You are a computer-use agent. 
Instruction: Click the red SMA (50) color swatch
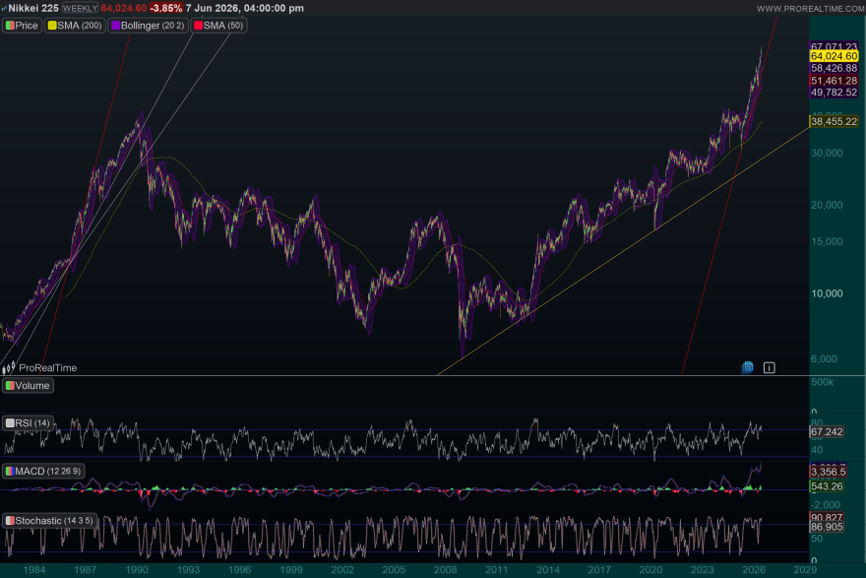198,26
